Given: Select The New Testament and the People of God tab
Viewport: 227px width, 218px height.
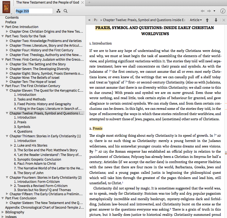Looking at the screenshot, I should (x=47, y=2).
